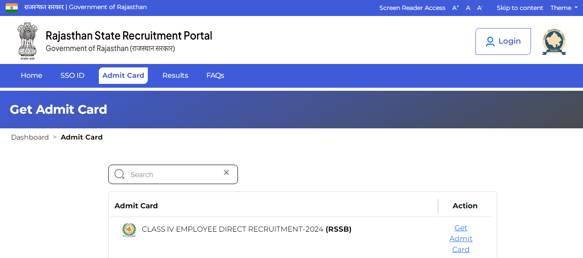
Task: Reset font size with A
Action: coord(468,8)
